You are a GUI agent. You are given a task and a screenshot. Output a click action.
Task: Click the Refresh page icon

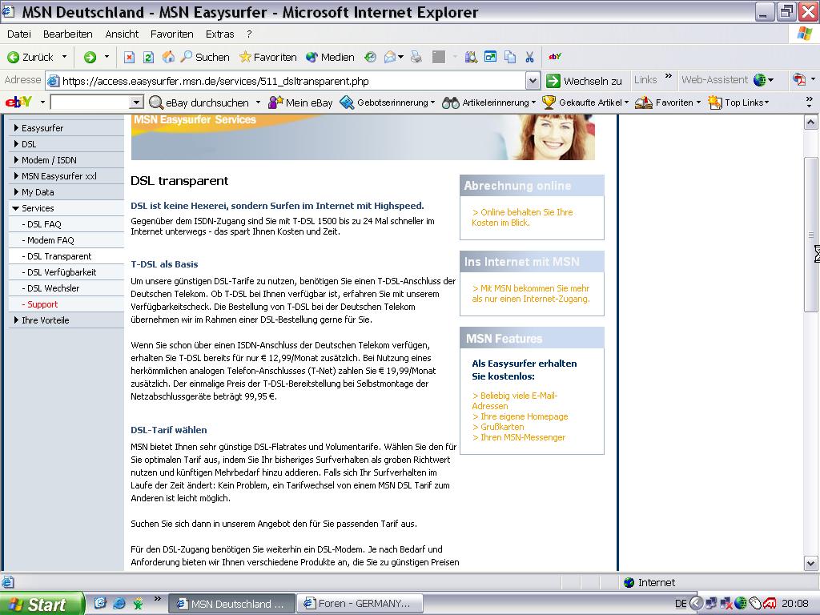[148, 57]
